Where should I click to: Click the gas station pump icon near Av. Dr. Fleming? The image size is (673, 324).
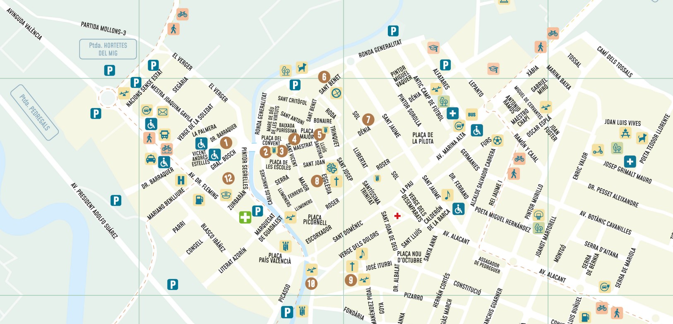pyautogui.click(x=199, y=200)
